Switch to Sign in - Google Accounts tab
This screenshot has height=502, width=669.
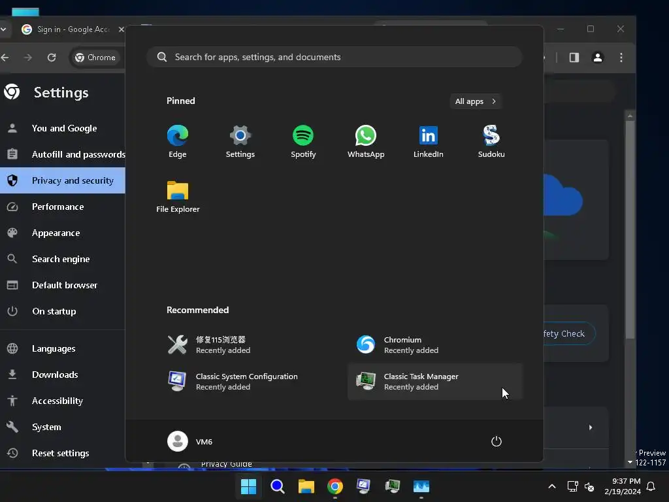point(68,29)
